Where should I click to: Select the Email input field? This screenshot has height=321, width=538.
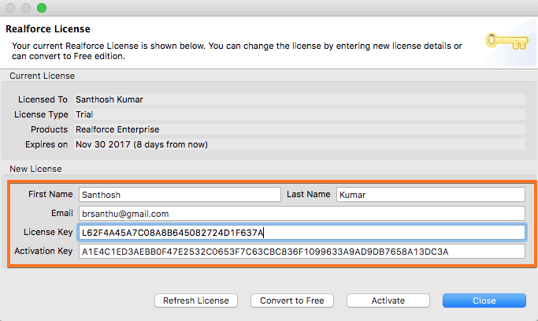pyautogui.click(x=302, y=214)
